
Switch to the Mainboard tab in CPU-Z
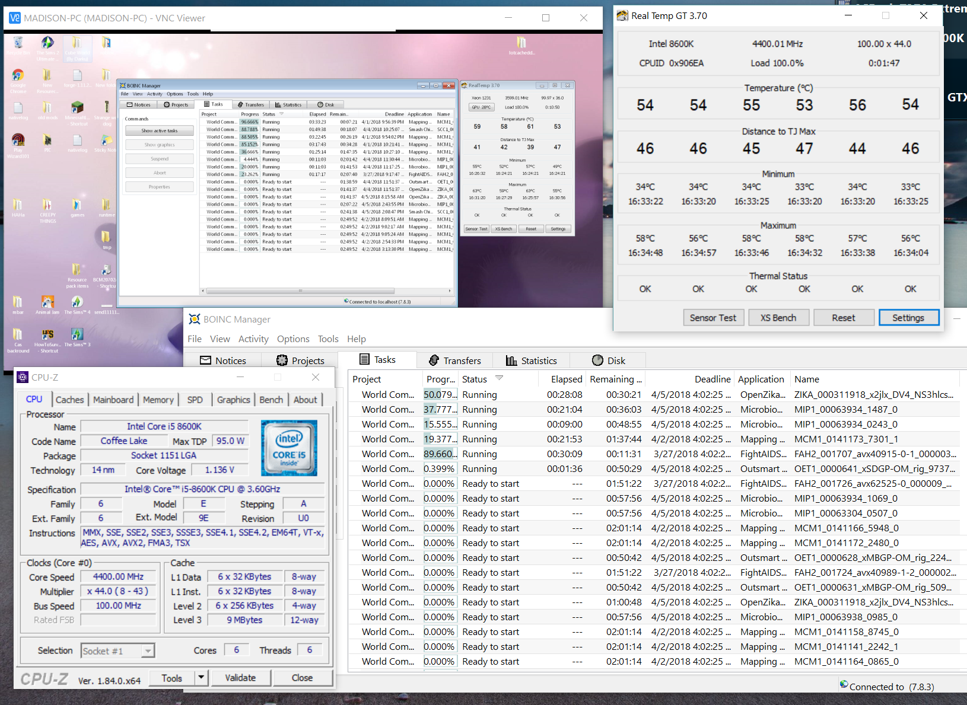point(113,400)
